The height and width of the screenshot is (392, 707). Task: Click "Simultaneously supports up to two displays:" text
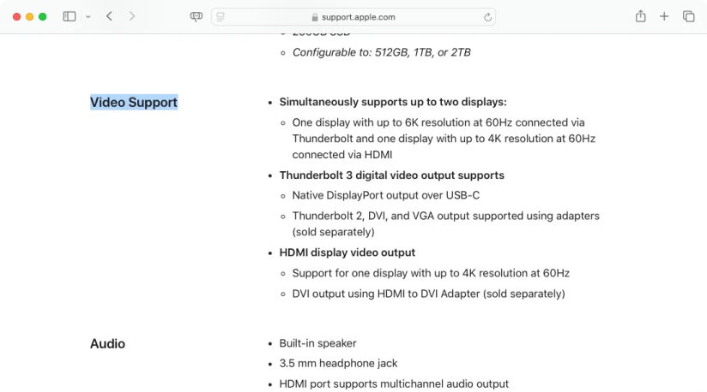click(x=393, y=102)
